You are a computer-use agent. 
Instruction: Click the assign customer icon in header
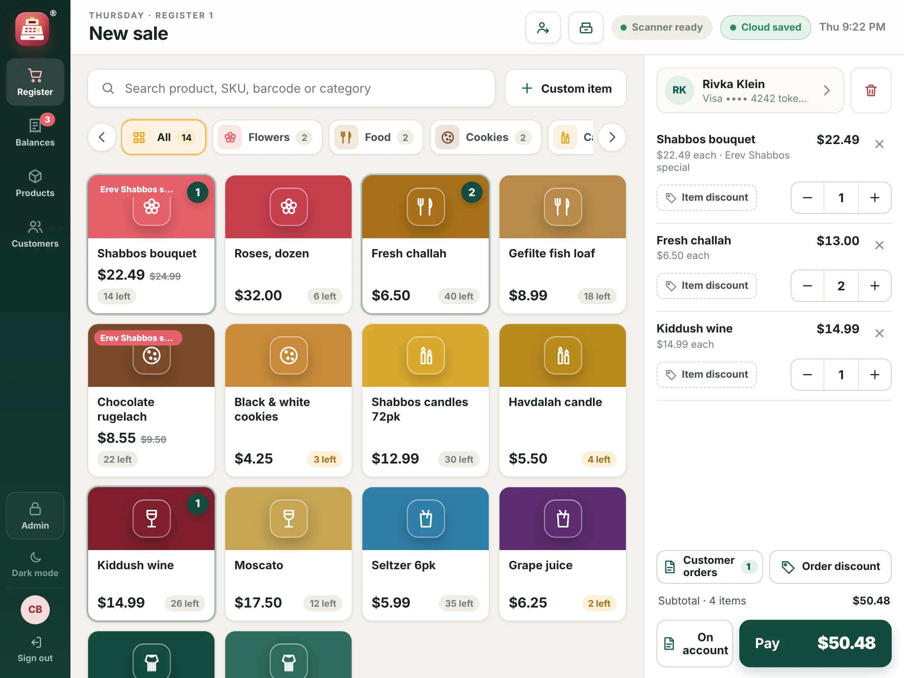pyautogui.click(x=543, y=28)
